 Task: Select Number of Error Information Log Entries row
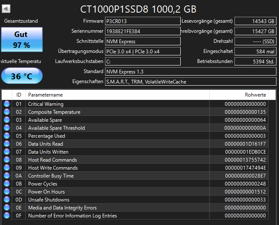tap(135, 216)
